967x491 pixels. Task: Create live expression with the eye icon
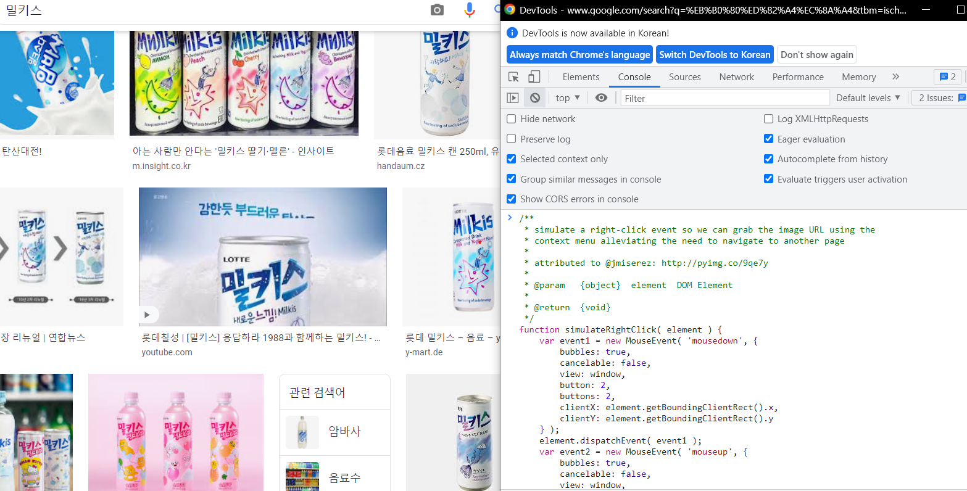pos(601,97)
